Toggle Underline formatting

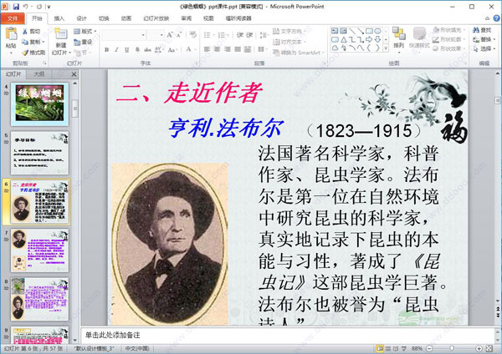pos(127,49)
